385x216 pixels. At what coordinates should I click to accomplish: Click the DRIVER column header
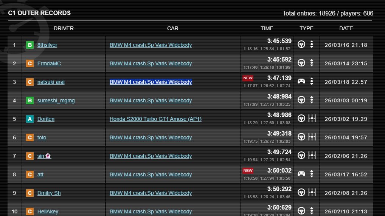point(64,28)
